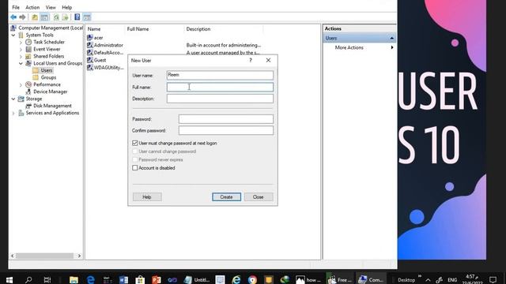The width and height of the screenshot is (506, 284).
Task: Collapse the Users section in Actions pane
Action: pyautogui.click(x=392, y=38)
